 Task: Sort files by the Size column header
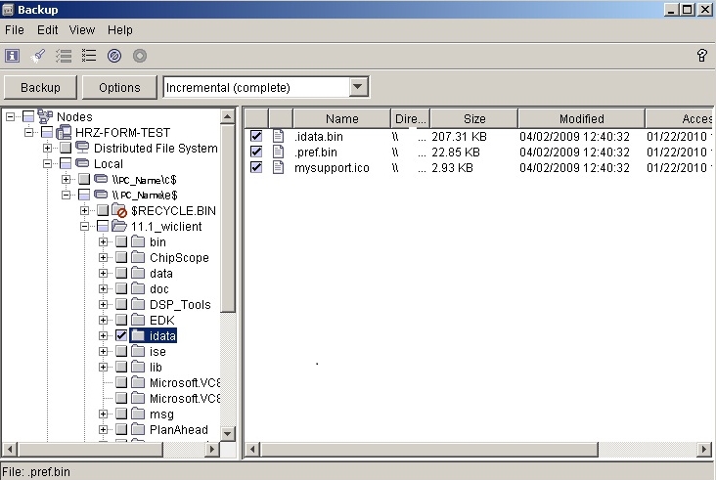coord(474,118)
